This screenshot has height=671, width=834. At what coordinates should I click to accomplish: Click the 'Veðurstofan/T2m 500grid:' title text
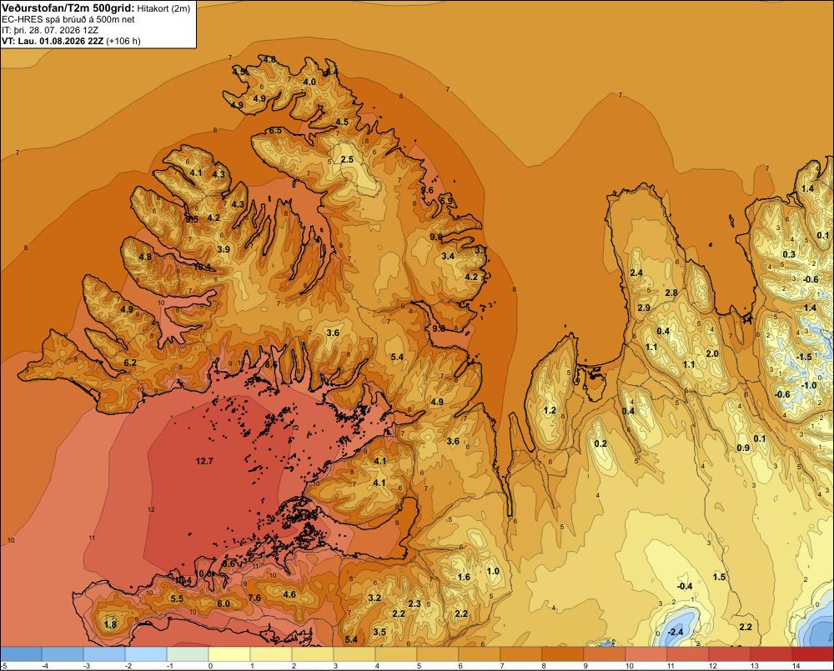pyautogui.click(x=67, y=8)
